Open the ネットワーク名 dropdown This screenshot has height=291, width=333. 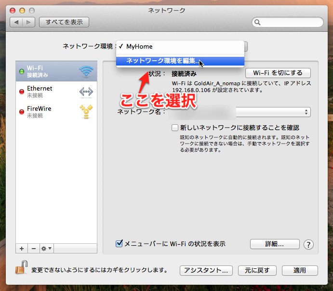point(273,112)
